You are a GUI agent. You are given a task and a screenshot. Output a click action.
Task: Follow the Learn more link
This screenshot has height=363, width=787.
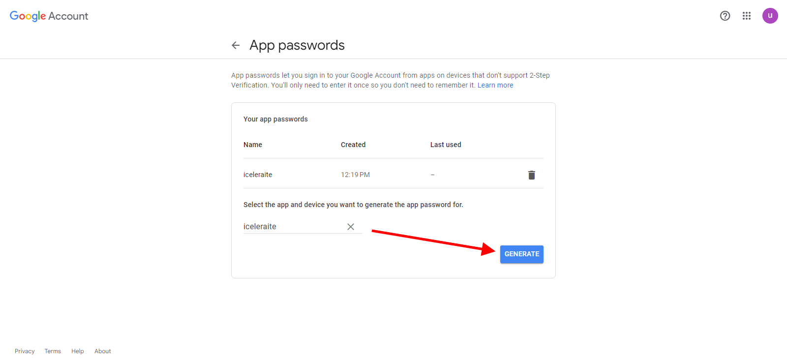(495, 85)
